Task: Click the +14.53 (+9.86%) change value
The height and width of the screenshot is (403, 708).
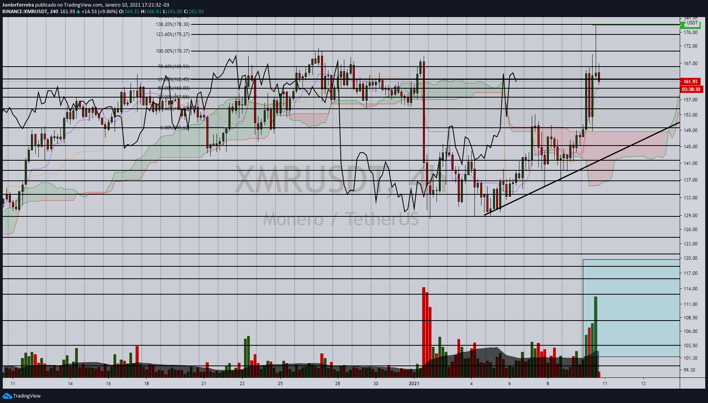Action: (100, 11)
